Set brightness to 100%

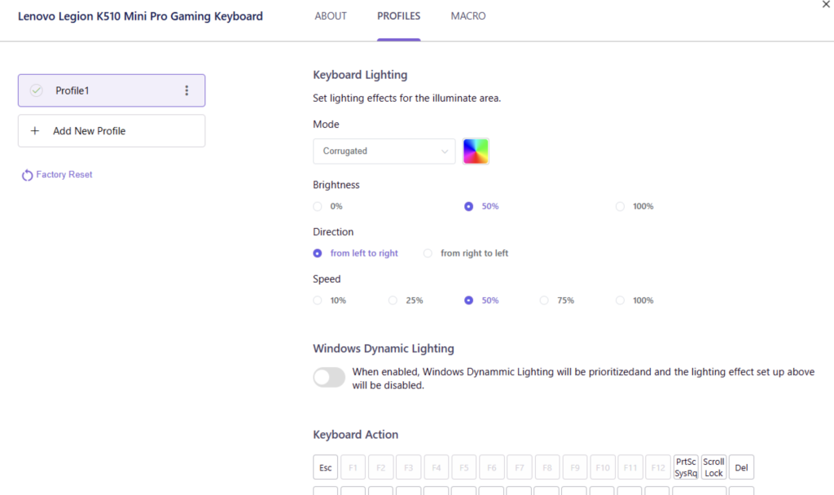click(620, 206)
